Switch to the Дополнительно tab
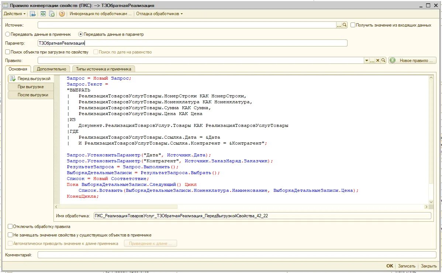Image resolution: width=442 pixels, height=273 pixels. 52,69
